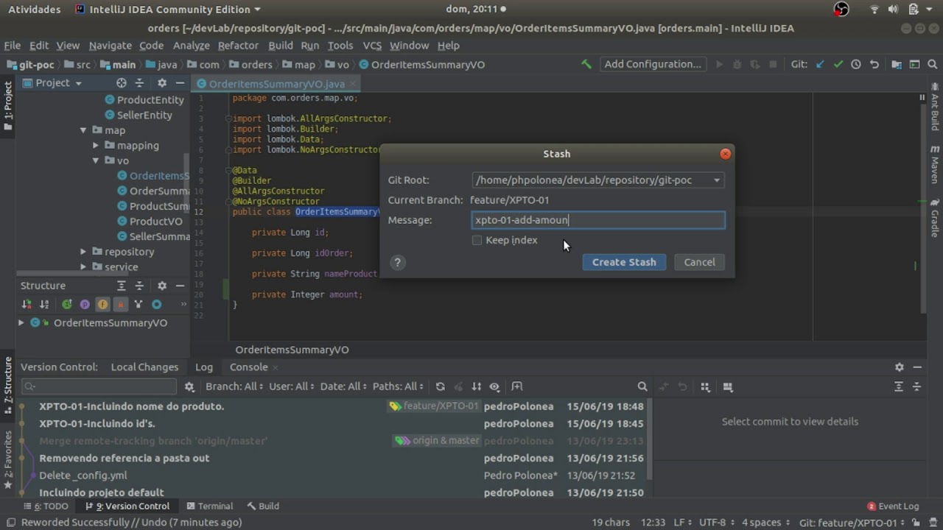Open the Branch filter dropdown

tap(234, 386)
